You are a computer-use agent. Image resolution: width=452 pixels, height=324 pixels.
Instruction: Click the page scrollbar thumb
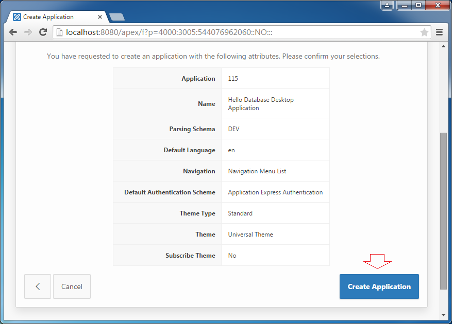(x=443, y=211)
